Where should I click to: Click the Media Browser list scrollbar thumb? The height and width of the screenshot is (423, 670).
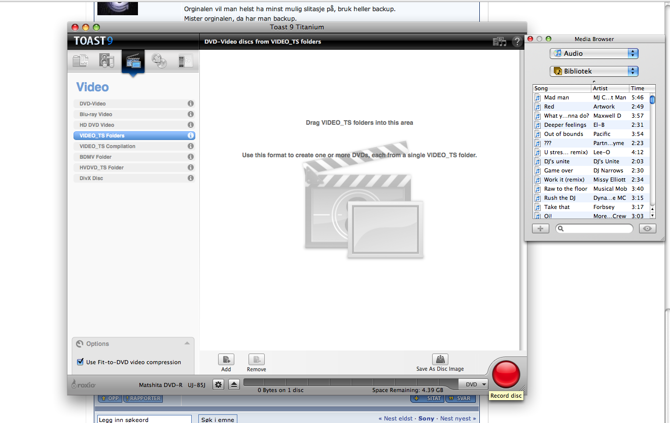coord(653,99)
